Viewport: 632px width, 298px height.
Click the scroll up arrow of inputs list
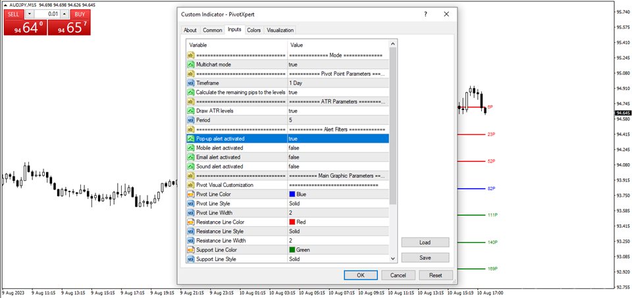393,43
